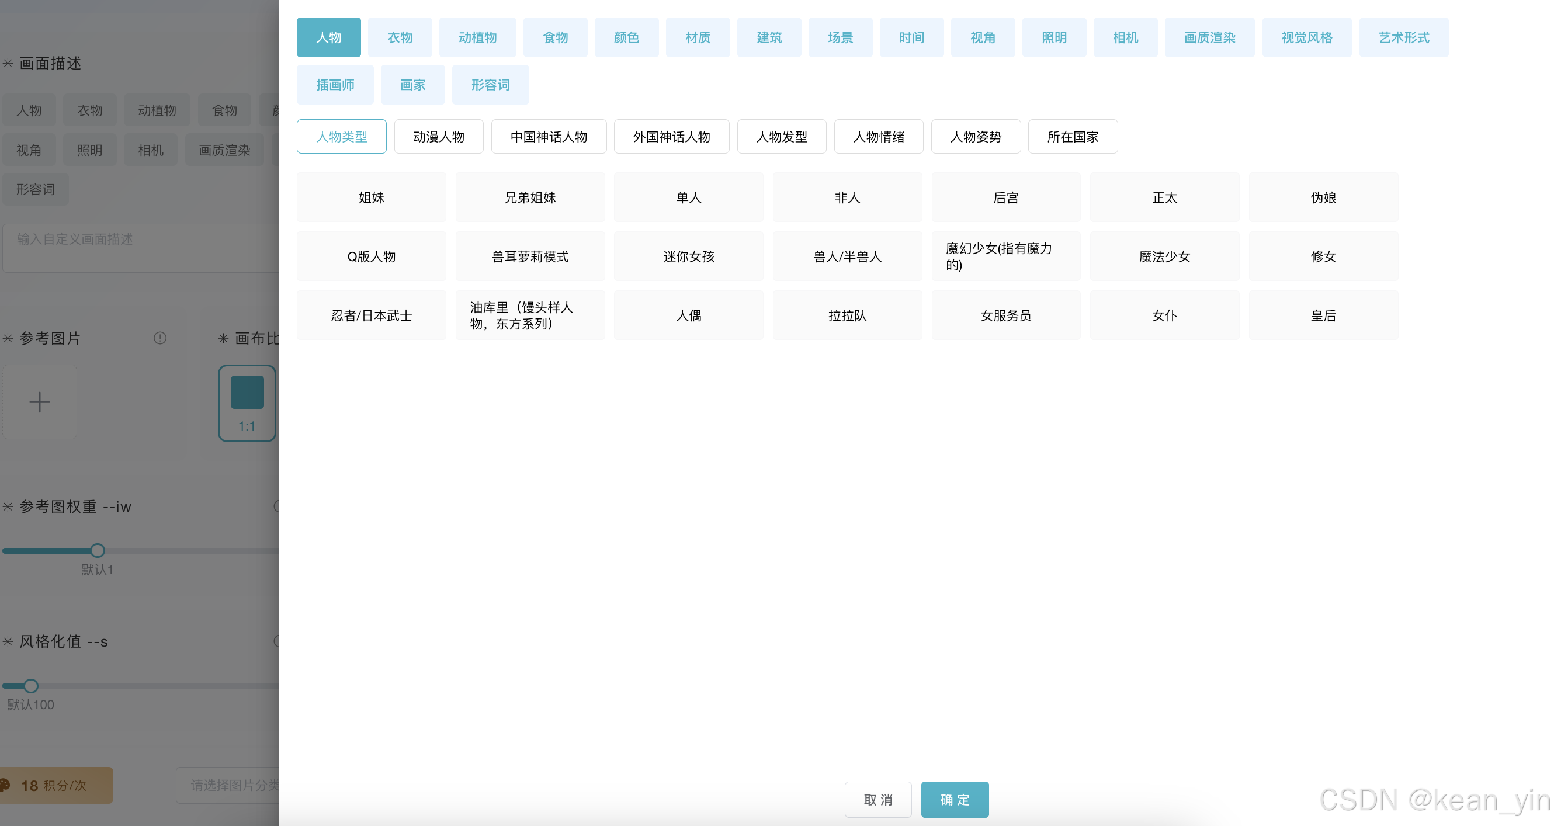Select the Q版人物 tag
Screen dimensions: 1554x826
point(371,256)
